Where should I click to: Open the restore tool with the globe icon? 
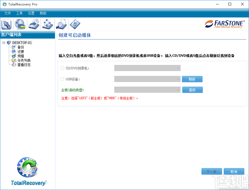point(20,24)
